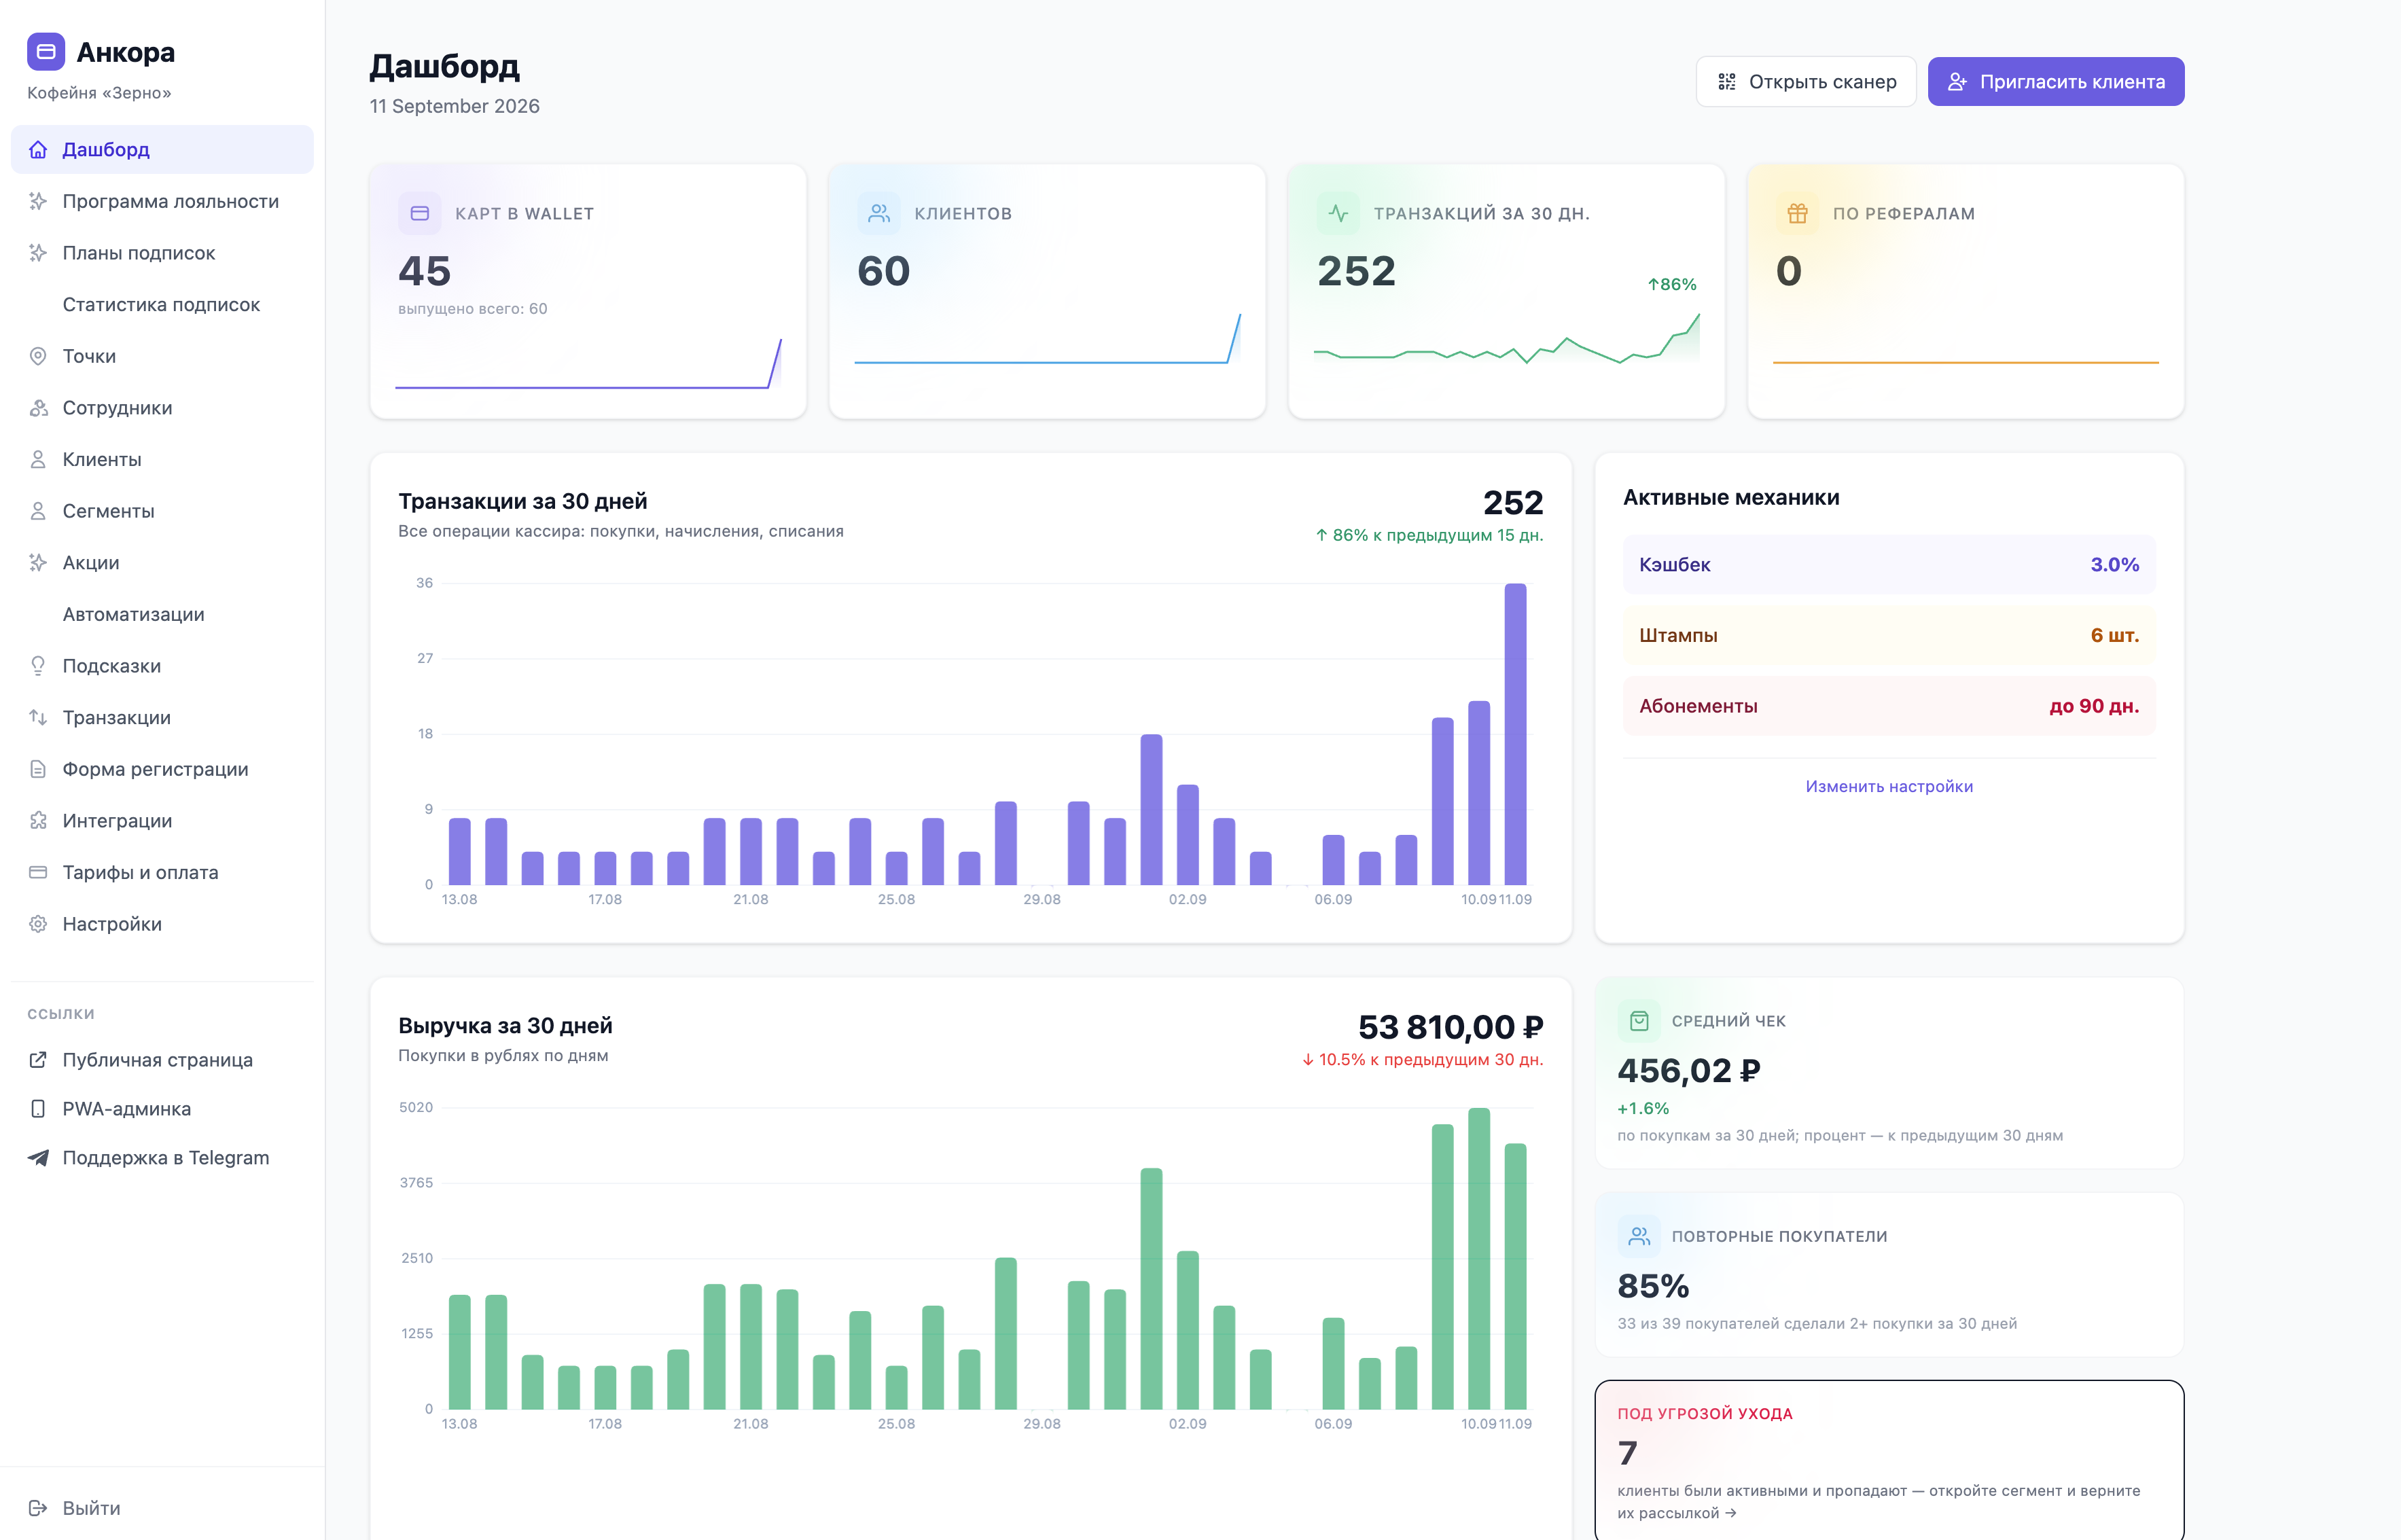Click the sparkle icon beside Планы подписок
Screen dimensions: 2401x1540
pos(38,253)
